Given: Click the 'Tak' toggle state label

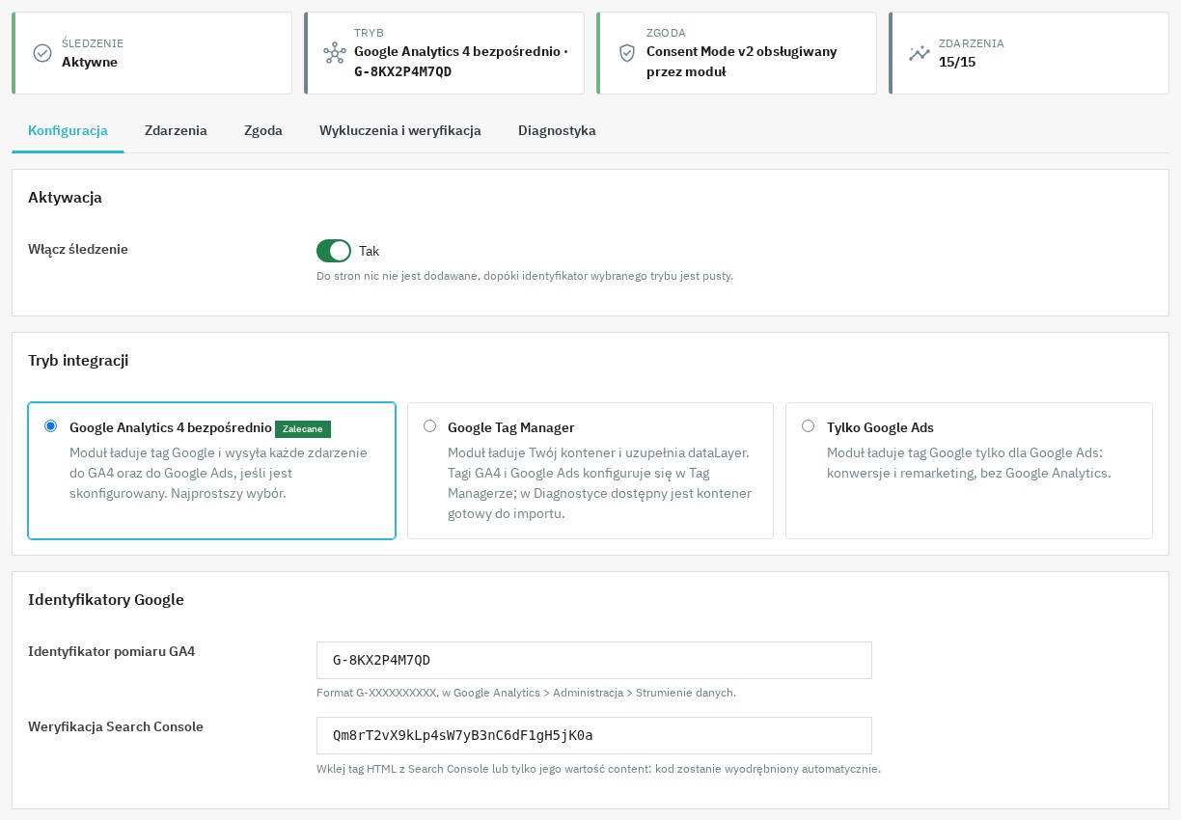Looking at the screenshot, I should (370, 251).
